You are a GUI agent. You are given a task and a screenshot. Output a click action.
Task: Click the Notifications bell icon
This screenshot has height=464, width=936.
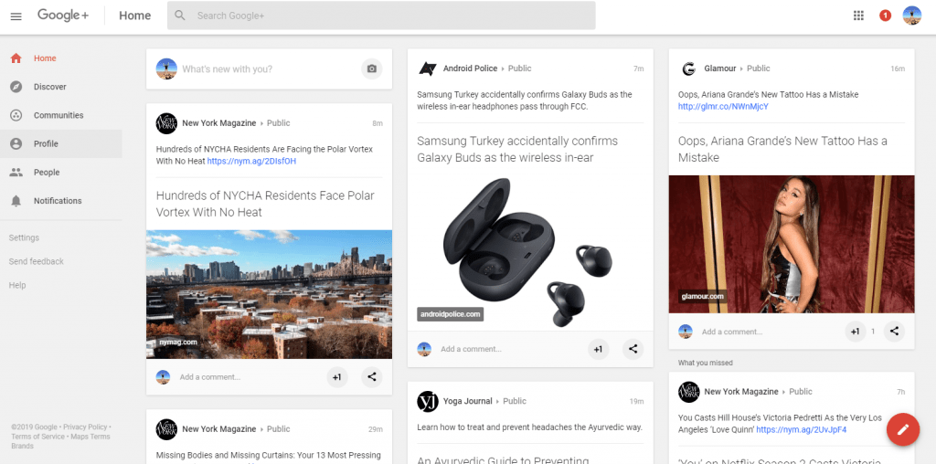(16, 201)
